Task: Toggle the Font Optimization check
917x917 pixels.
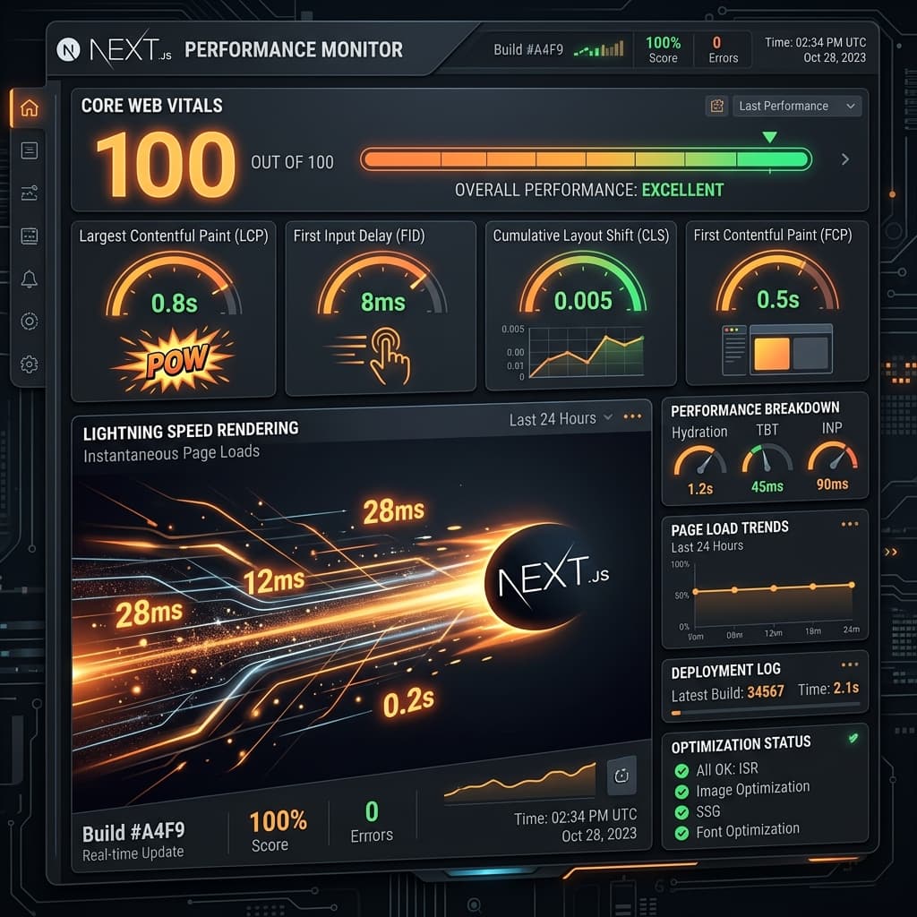Action: (x=681, y=833)
